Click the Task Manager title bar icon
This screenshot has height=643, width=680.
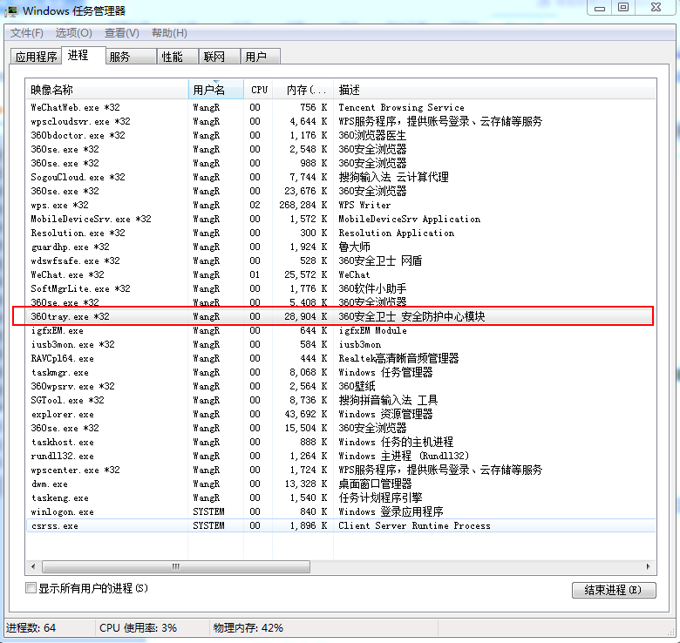(x=11, y=10)
